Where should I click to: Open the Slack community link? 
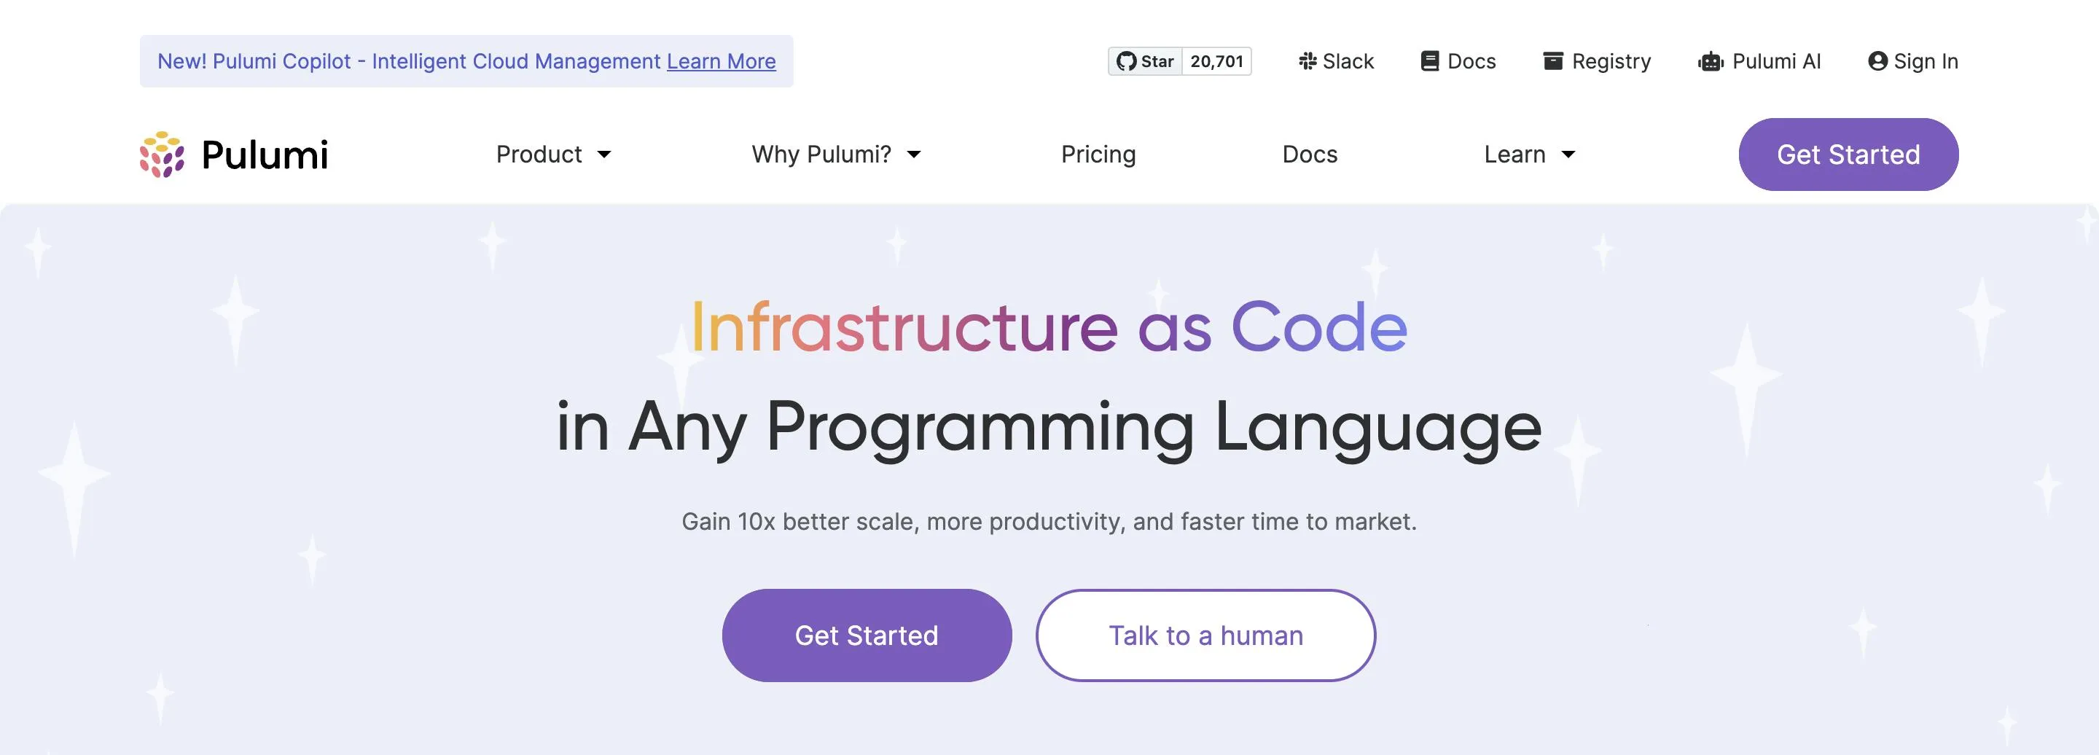[1337, 61]
